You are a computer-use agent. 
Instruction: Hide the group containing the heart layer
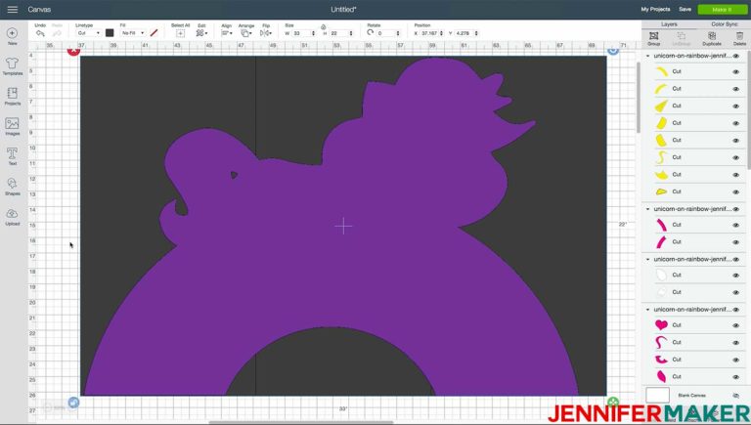click(735, 310)
